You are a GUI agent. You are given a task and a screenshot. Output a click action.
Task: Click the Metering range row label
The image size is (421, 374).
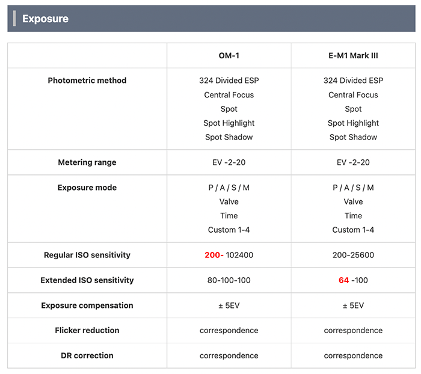click(x=87, y=162)
